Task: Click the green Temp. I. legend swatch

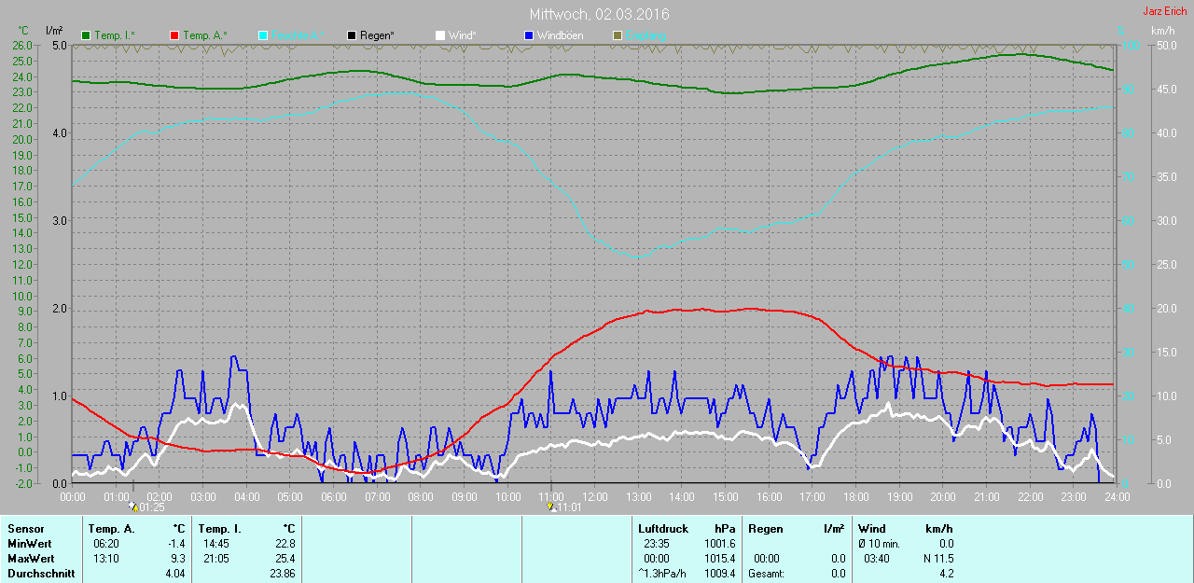Action: (87, 35)
